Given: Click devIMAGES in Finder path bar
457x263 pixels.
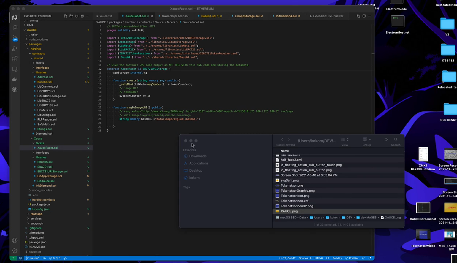Looking at the screenshot, I should (x=366, y=217).
